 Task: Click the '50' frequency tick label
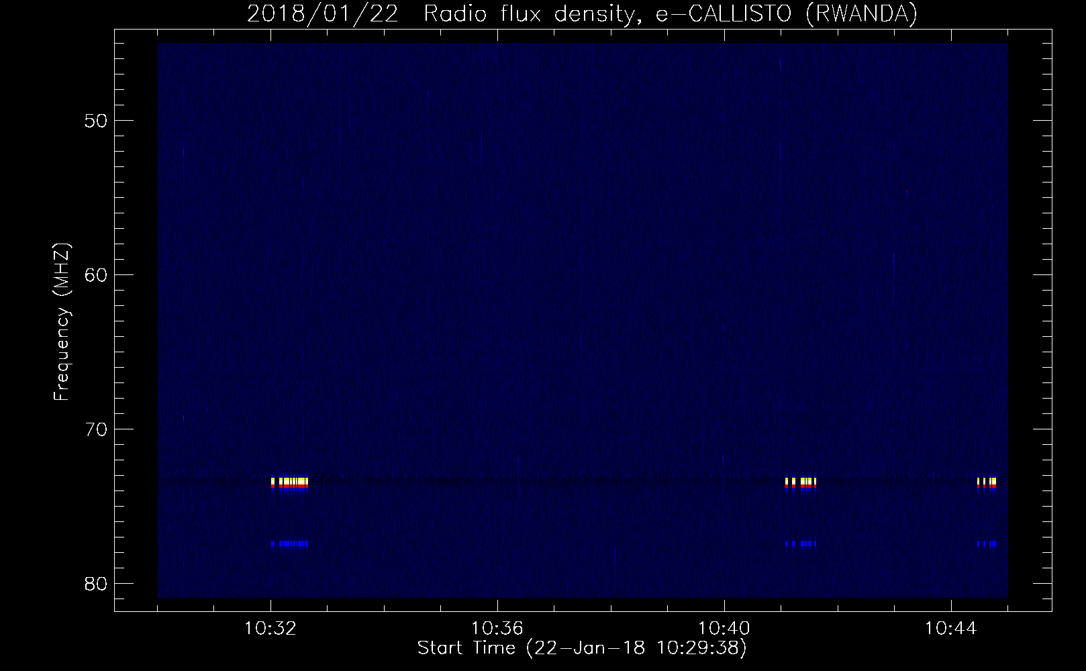click(x=95, y=121)
